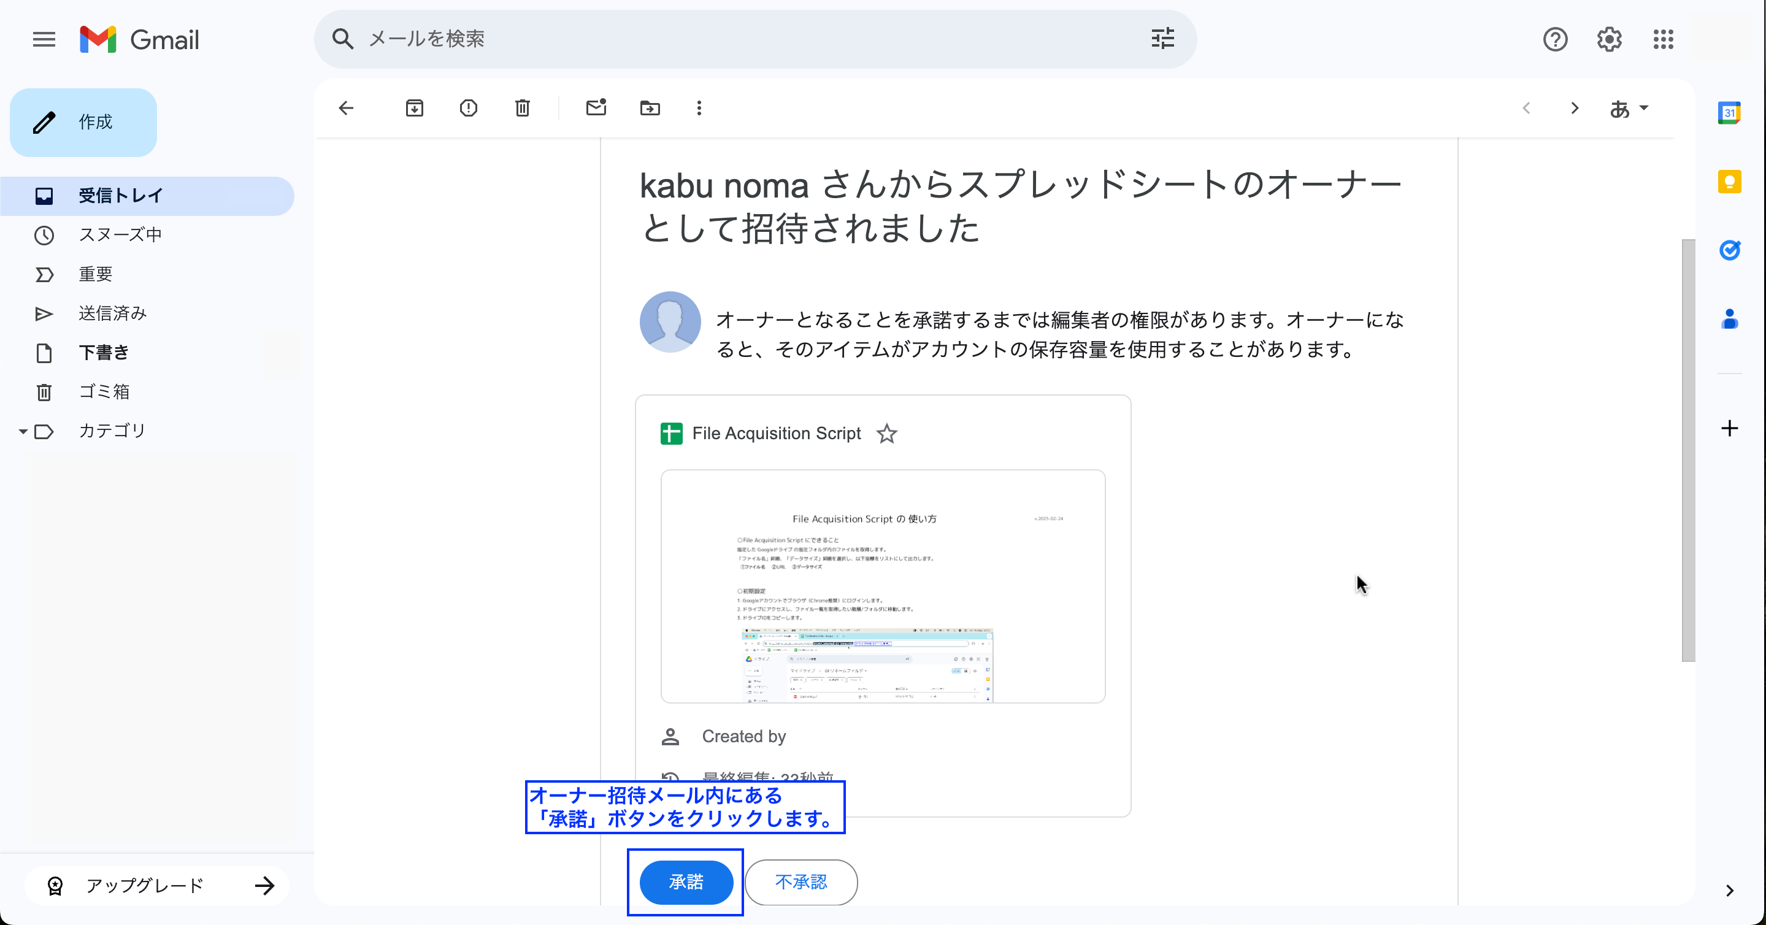Expand the カテゴリ label list

(x=23, y=431)
